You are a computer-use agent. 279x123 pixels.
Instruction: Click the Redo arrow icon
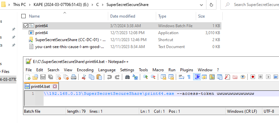117,77
